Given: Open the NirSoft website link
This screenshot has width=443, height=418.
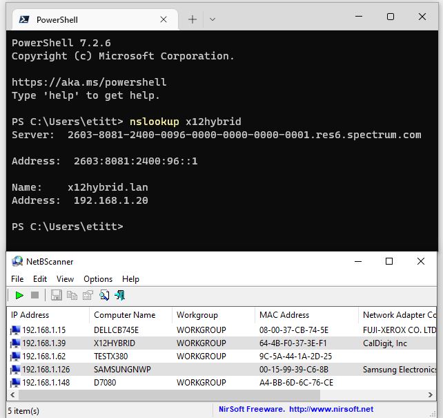Looking at the screenshot, I should 296,409.
